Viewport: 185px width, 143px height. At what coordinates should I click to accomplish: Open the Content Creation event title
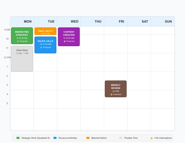69,33
